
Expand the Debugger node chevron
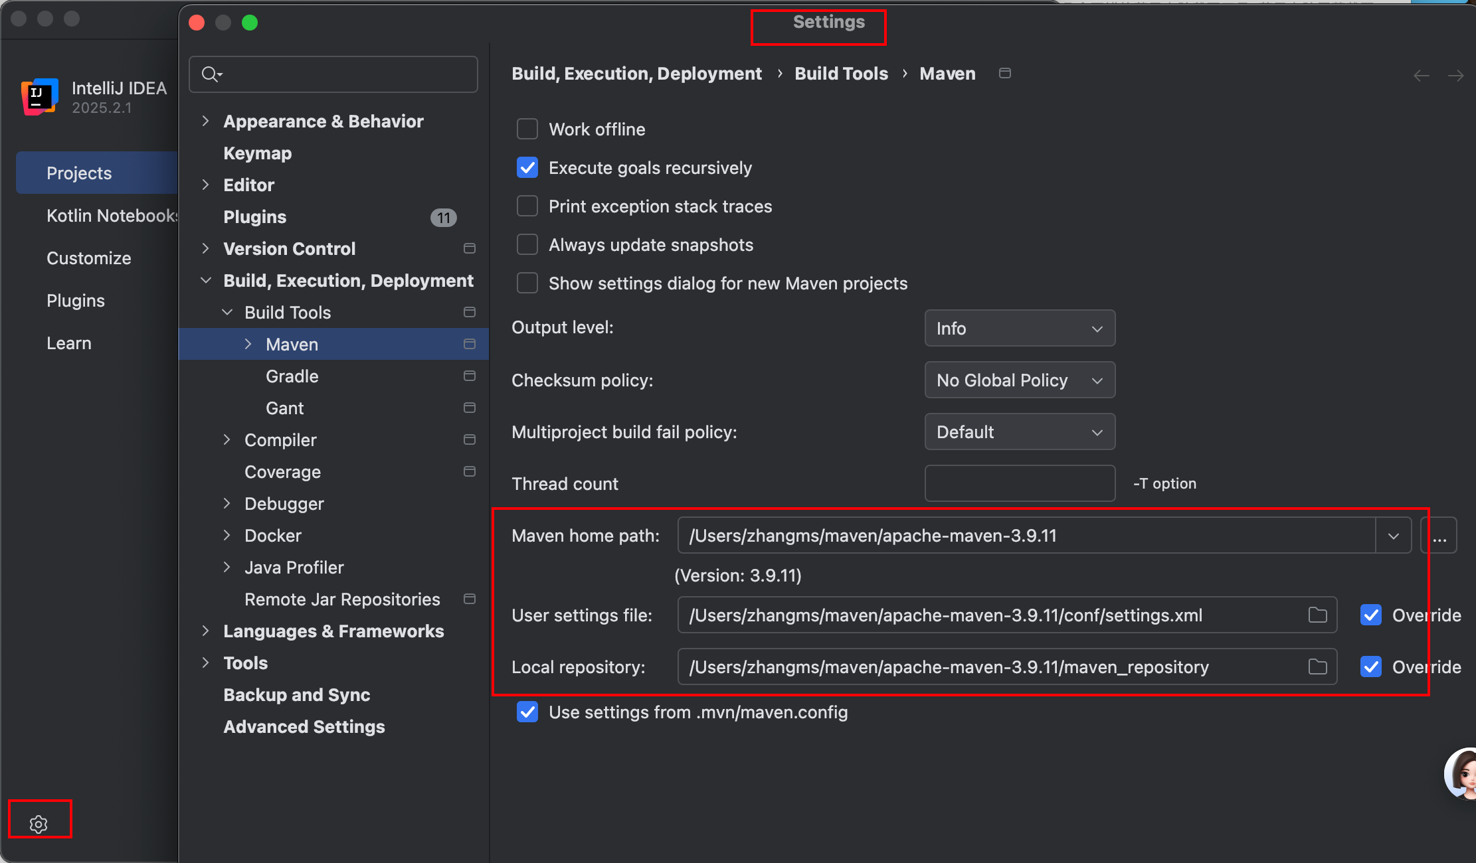click(227, 503)
